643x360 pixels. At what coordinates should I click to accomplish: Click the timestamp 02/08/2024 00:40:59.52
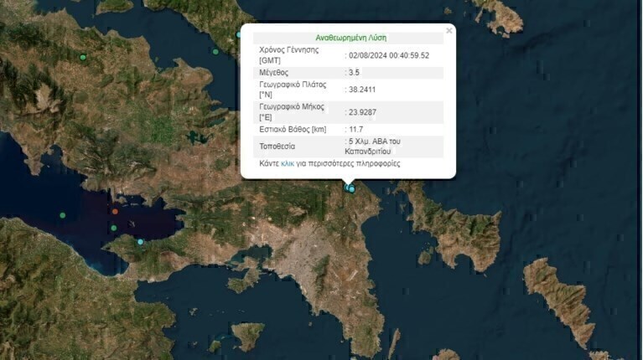pos(390,55)
